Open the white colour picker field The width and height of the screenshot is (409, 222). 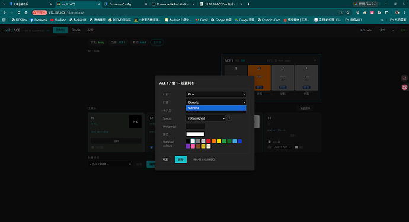pyautogui.click(x=195, y=134)
